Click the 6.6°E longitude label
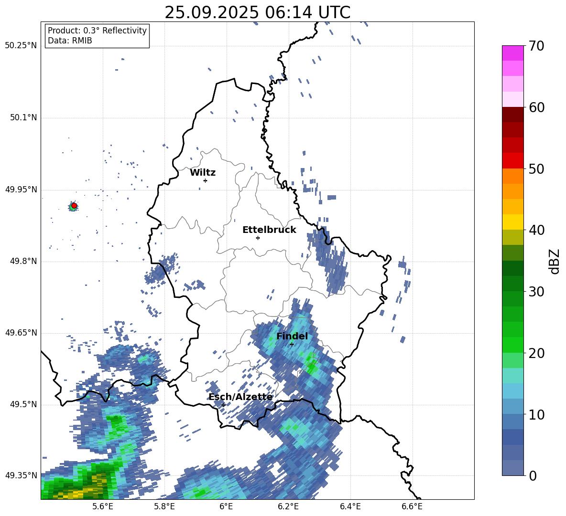The width and height of the screenshot is (566, 516). coord(412,506)
